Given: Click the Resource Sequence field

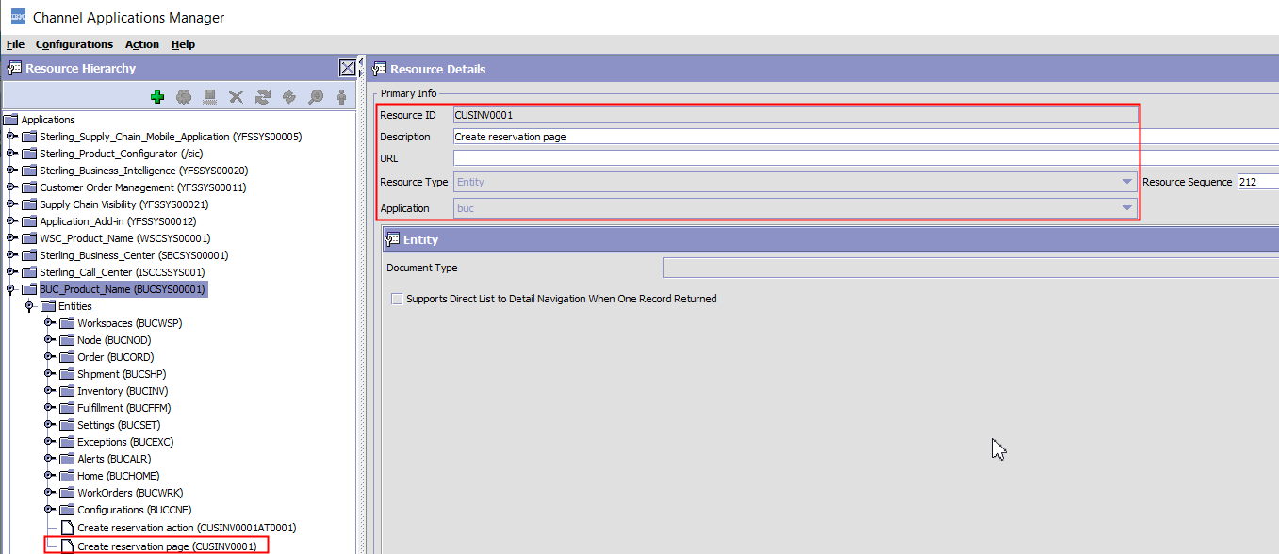Looking at the screenshot, I should point(1257,182).
